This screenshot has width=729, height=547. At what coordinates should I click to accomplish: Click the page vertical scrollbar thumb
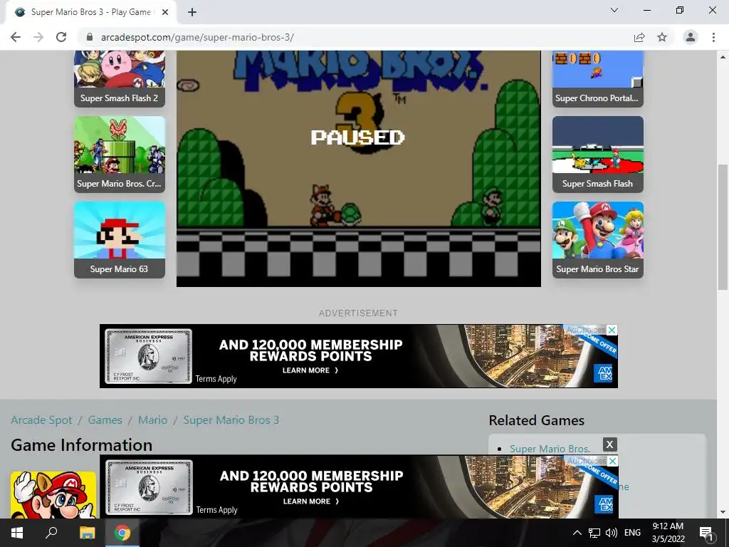point(723,227)
